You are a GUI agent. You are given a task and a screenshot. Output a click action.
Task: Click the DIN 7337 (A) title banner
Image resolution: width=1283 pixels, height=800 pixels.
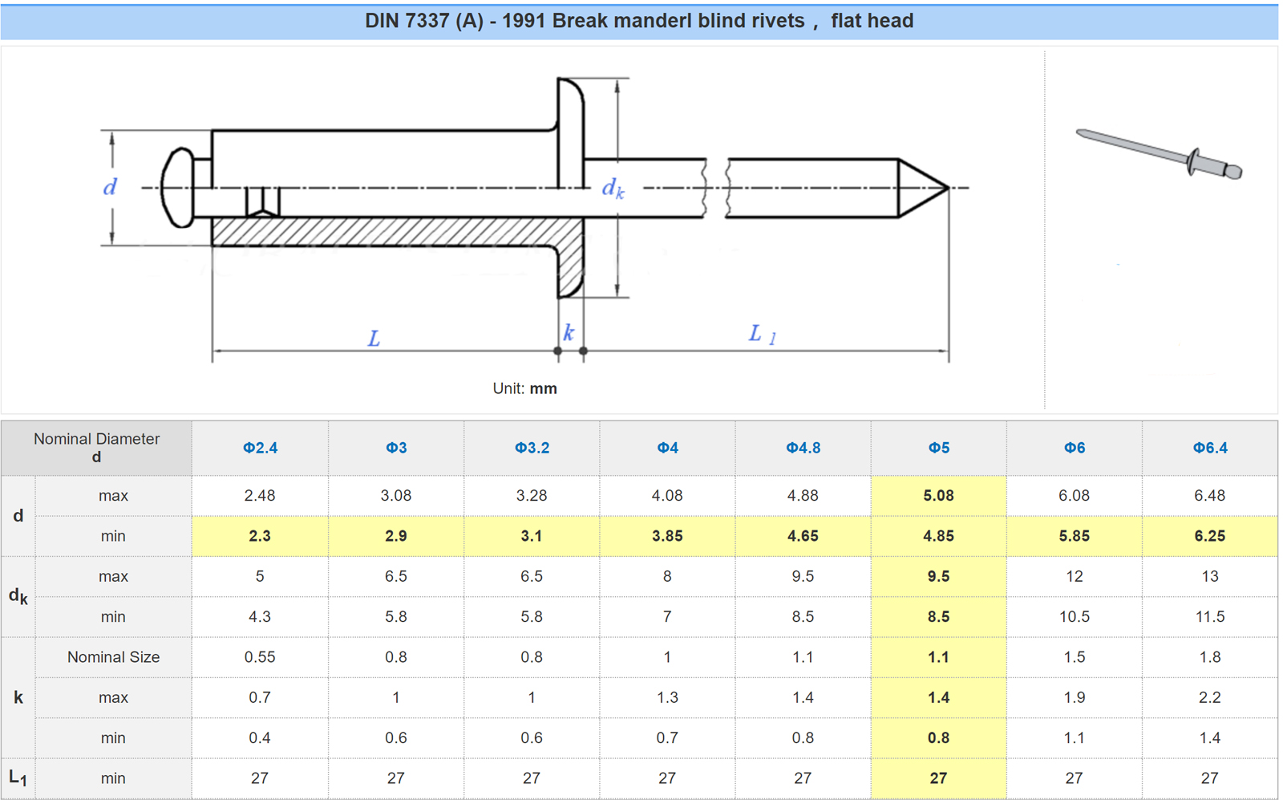point(639,21)
